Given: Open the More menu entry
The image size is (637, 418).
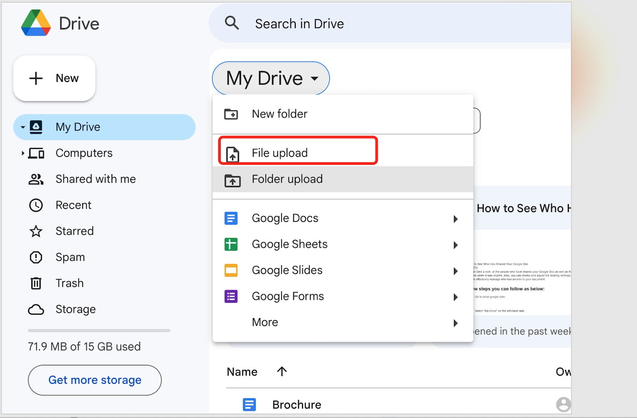Looking at the screenshot, I should point(343,322).
